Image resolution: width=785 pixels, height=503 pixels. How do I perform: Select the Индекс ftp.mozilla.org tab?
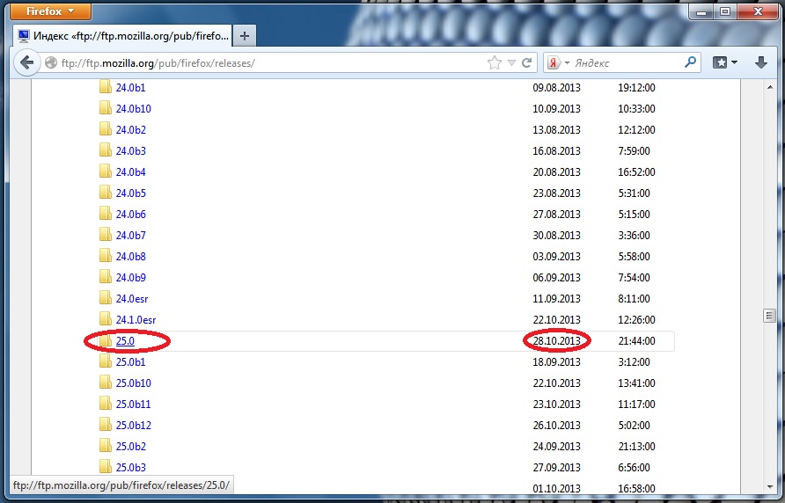(x=123, y=36)
